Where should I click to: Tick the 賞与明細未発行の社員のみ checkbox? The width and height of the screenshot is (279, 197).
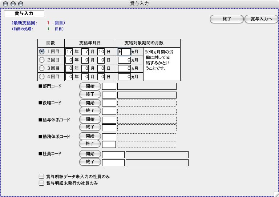[41, 184]
